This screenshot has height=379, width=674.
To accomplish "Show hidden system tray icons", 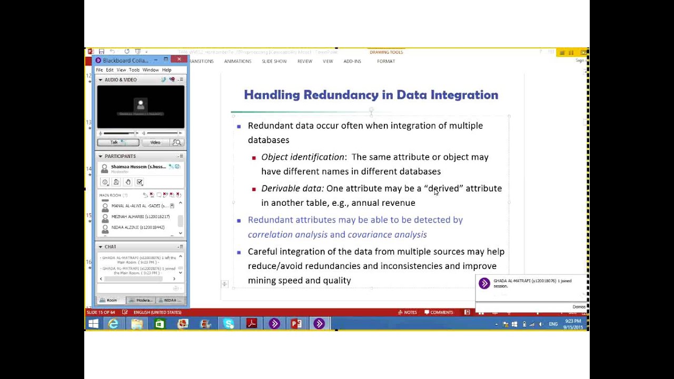I will 497,324.
